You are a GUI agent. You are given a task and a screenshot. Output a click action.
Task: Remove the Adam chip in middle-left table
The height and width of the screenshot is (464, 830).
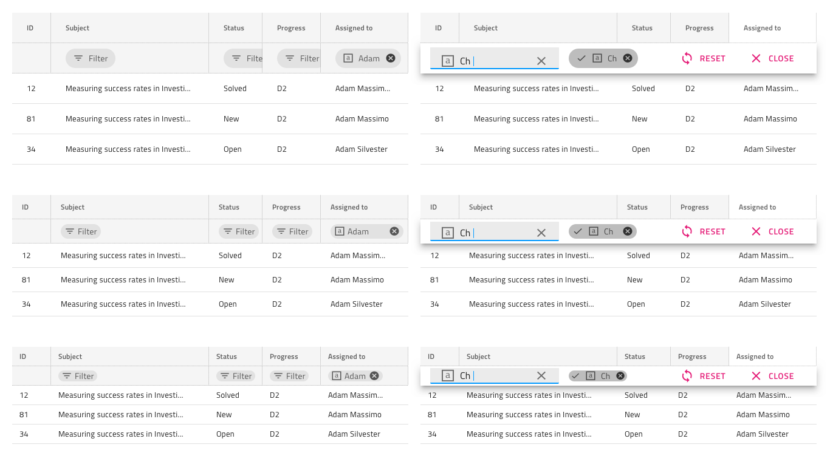tap(394, 231)
